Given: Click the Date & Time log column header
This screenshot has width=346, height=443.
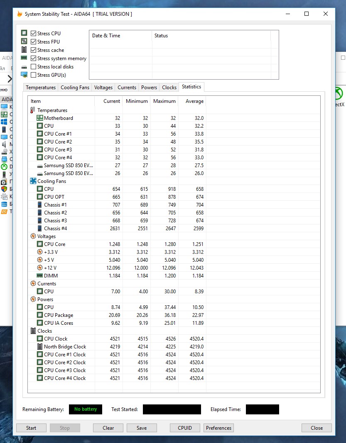Looking at the screenshot, I should [120, 36].
